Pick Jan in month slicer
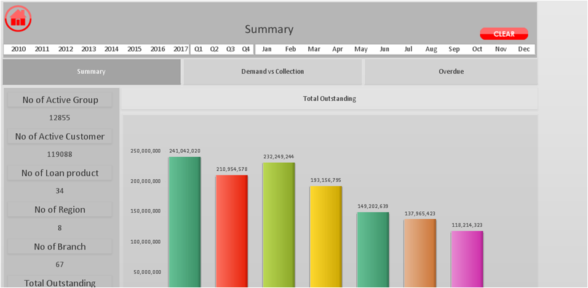Viewport: 588px width, 288px height. (267, 49)
